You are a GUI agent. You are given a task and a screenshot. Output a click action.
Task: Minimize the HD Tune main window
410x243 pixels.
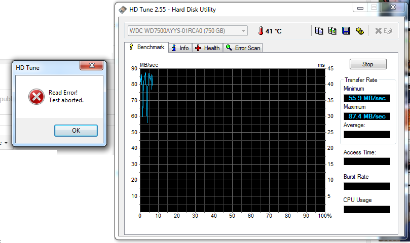(361, 8)
